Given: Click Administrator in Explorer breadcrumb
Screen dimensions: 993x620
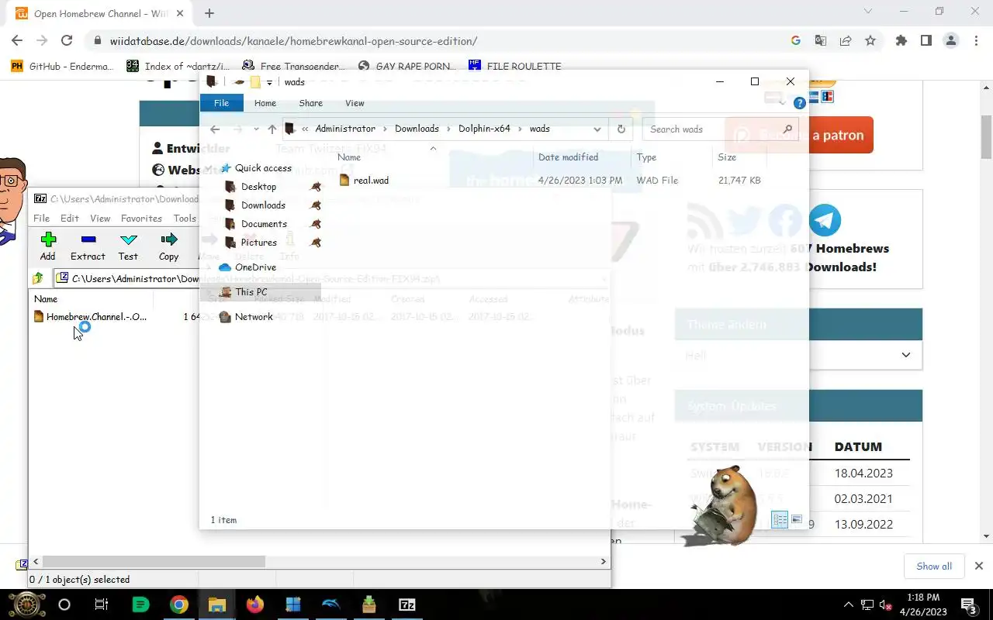Looking at the screenshot, I should tap(345, 129).
